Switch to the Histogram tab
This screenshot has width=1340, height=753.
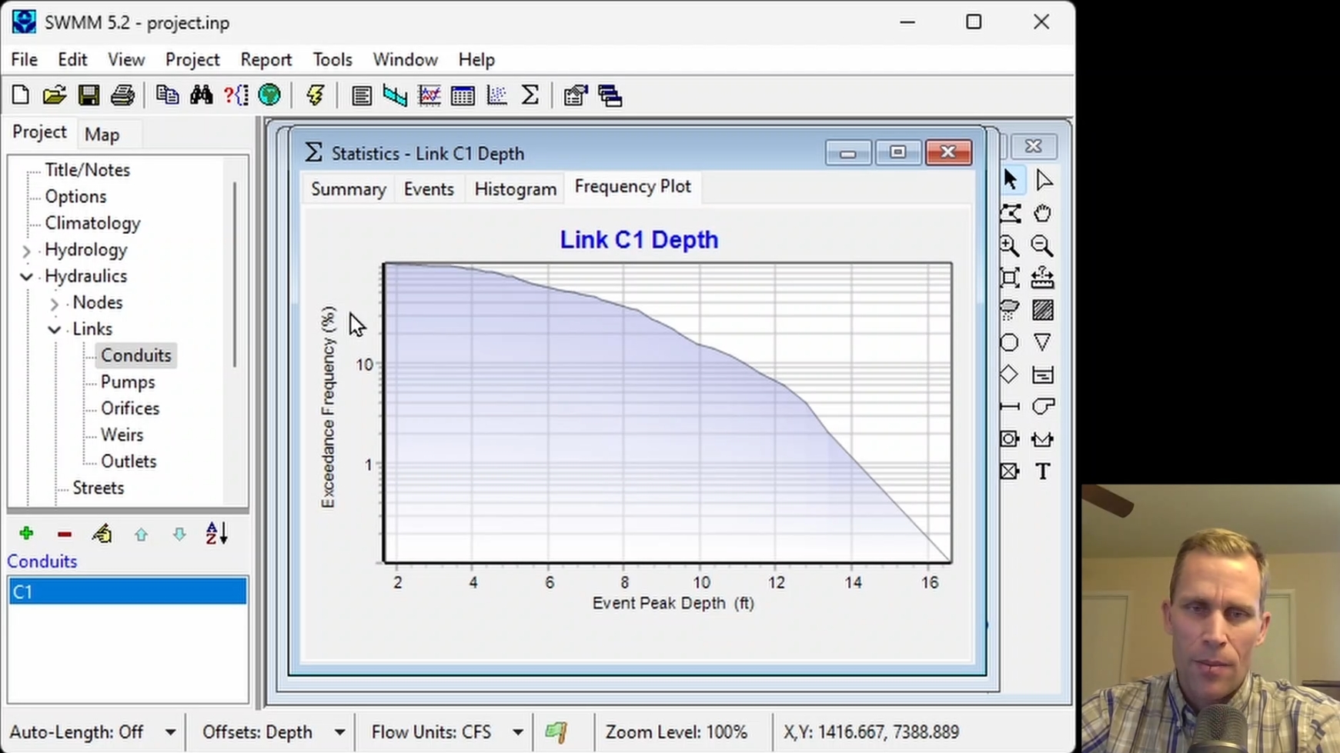(x=515, y=189)
